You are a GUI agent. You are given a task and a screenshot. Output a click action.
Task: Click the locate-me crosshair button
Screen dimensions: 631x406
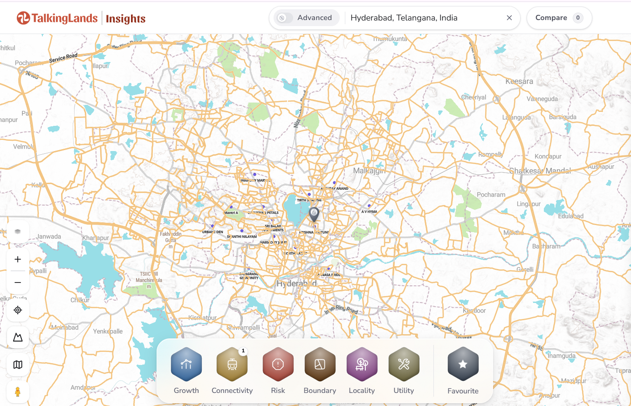(x=18, y=310)
